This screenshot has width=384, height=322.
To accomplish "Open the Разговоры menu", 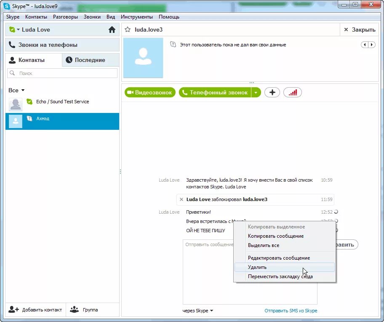I will tap(65, 17).
